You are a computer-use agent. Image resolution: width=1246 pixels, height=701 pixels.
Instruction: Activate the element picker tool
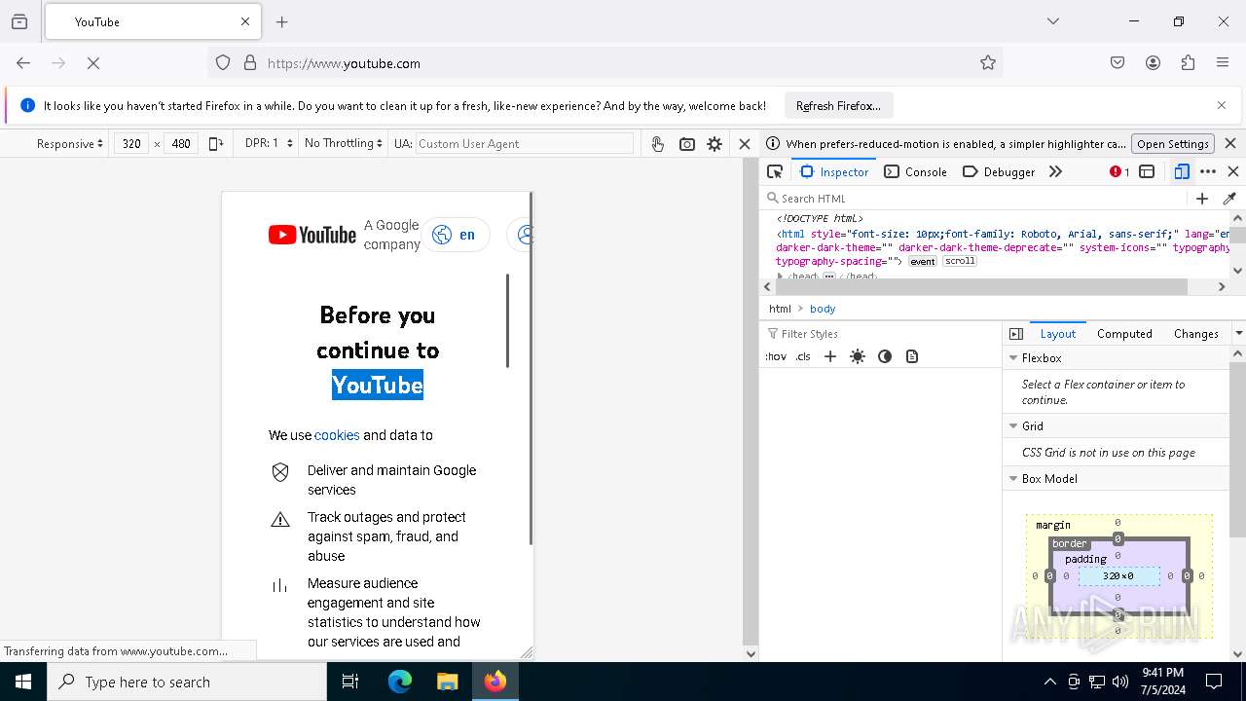click(x=775, y=171)
